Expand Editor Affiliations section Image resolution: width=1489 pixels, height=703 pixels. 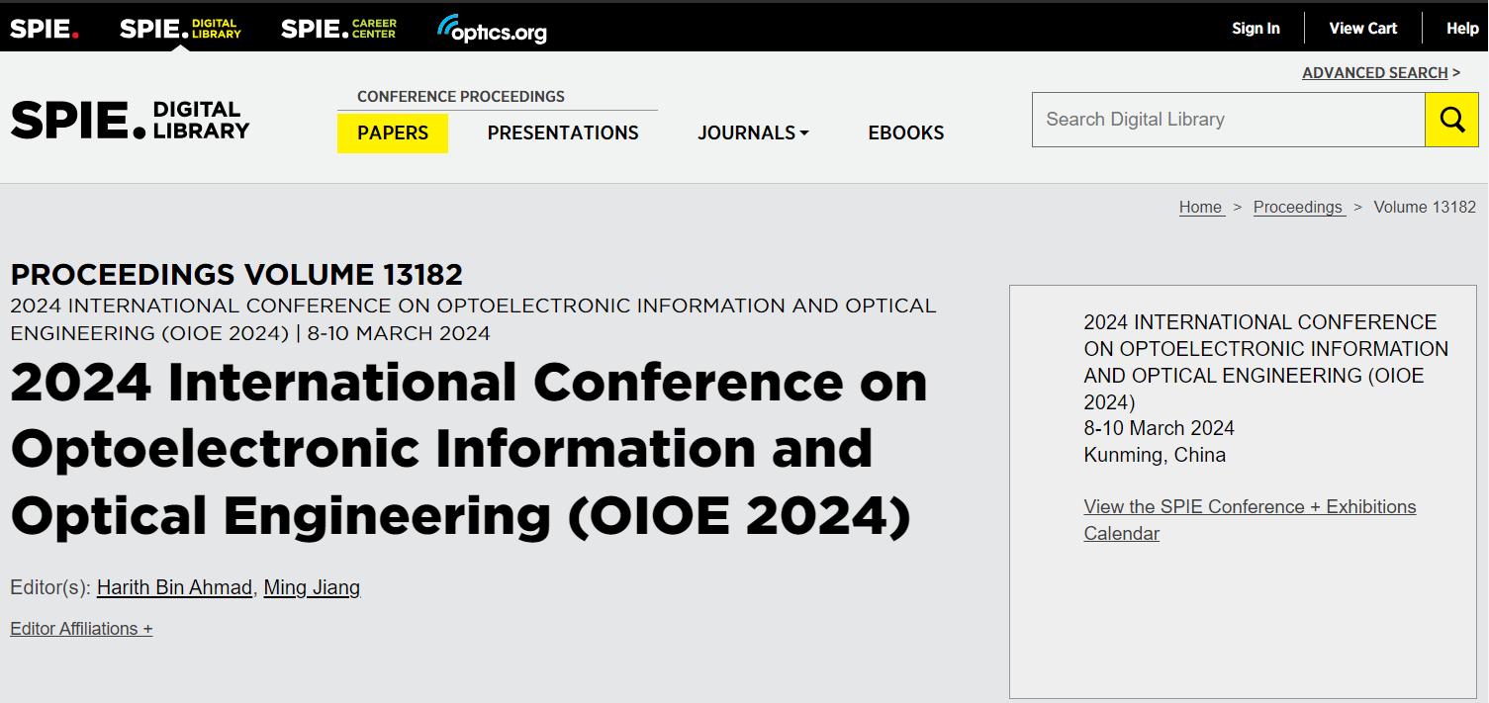coord(81,629)
